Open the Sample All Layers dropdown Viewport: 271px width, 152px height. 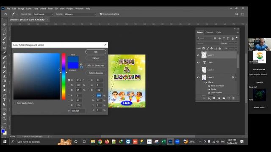(80, 14)
